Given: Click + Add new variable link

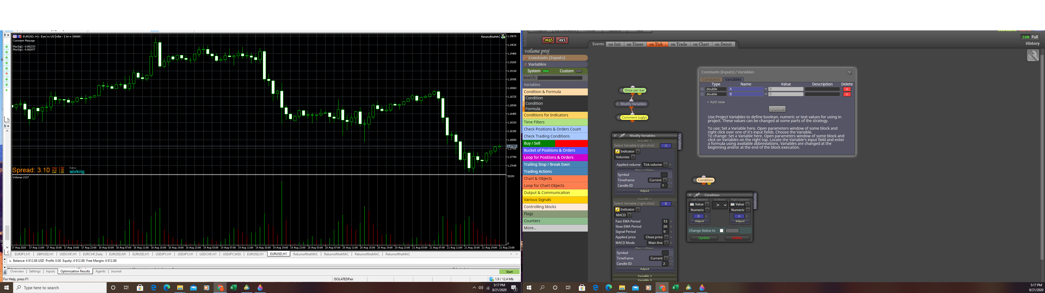Looking at the screenshot, I should point(716,102).
